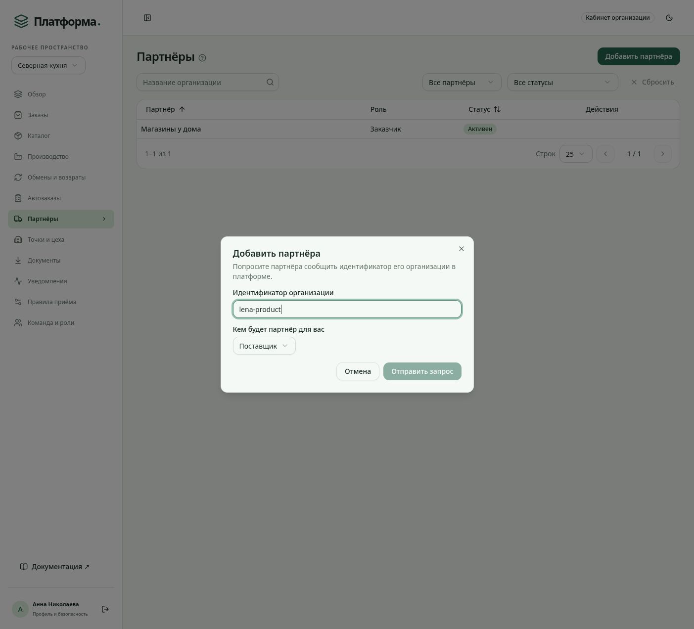The height and width of the screenshot is (629, 694).
Task: Change rows per page dropdown 25
Action: (x=576, y=154)
